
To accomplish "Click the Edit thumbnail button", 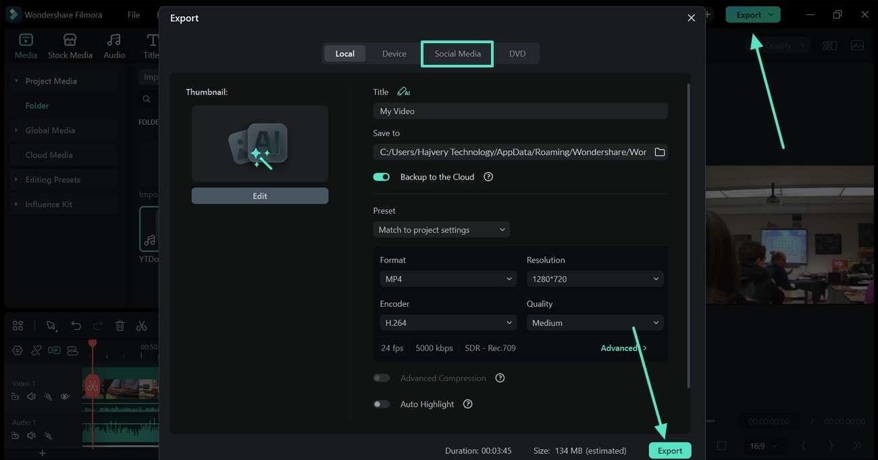I will (x=260, y=196).
